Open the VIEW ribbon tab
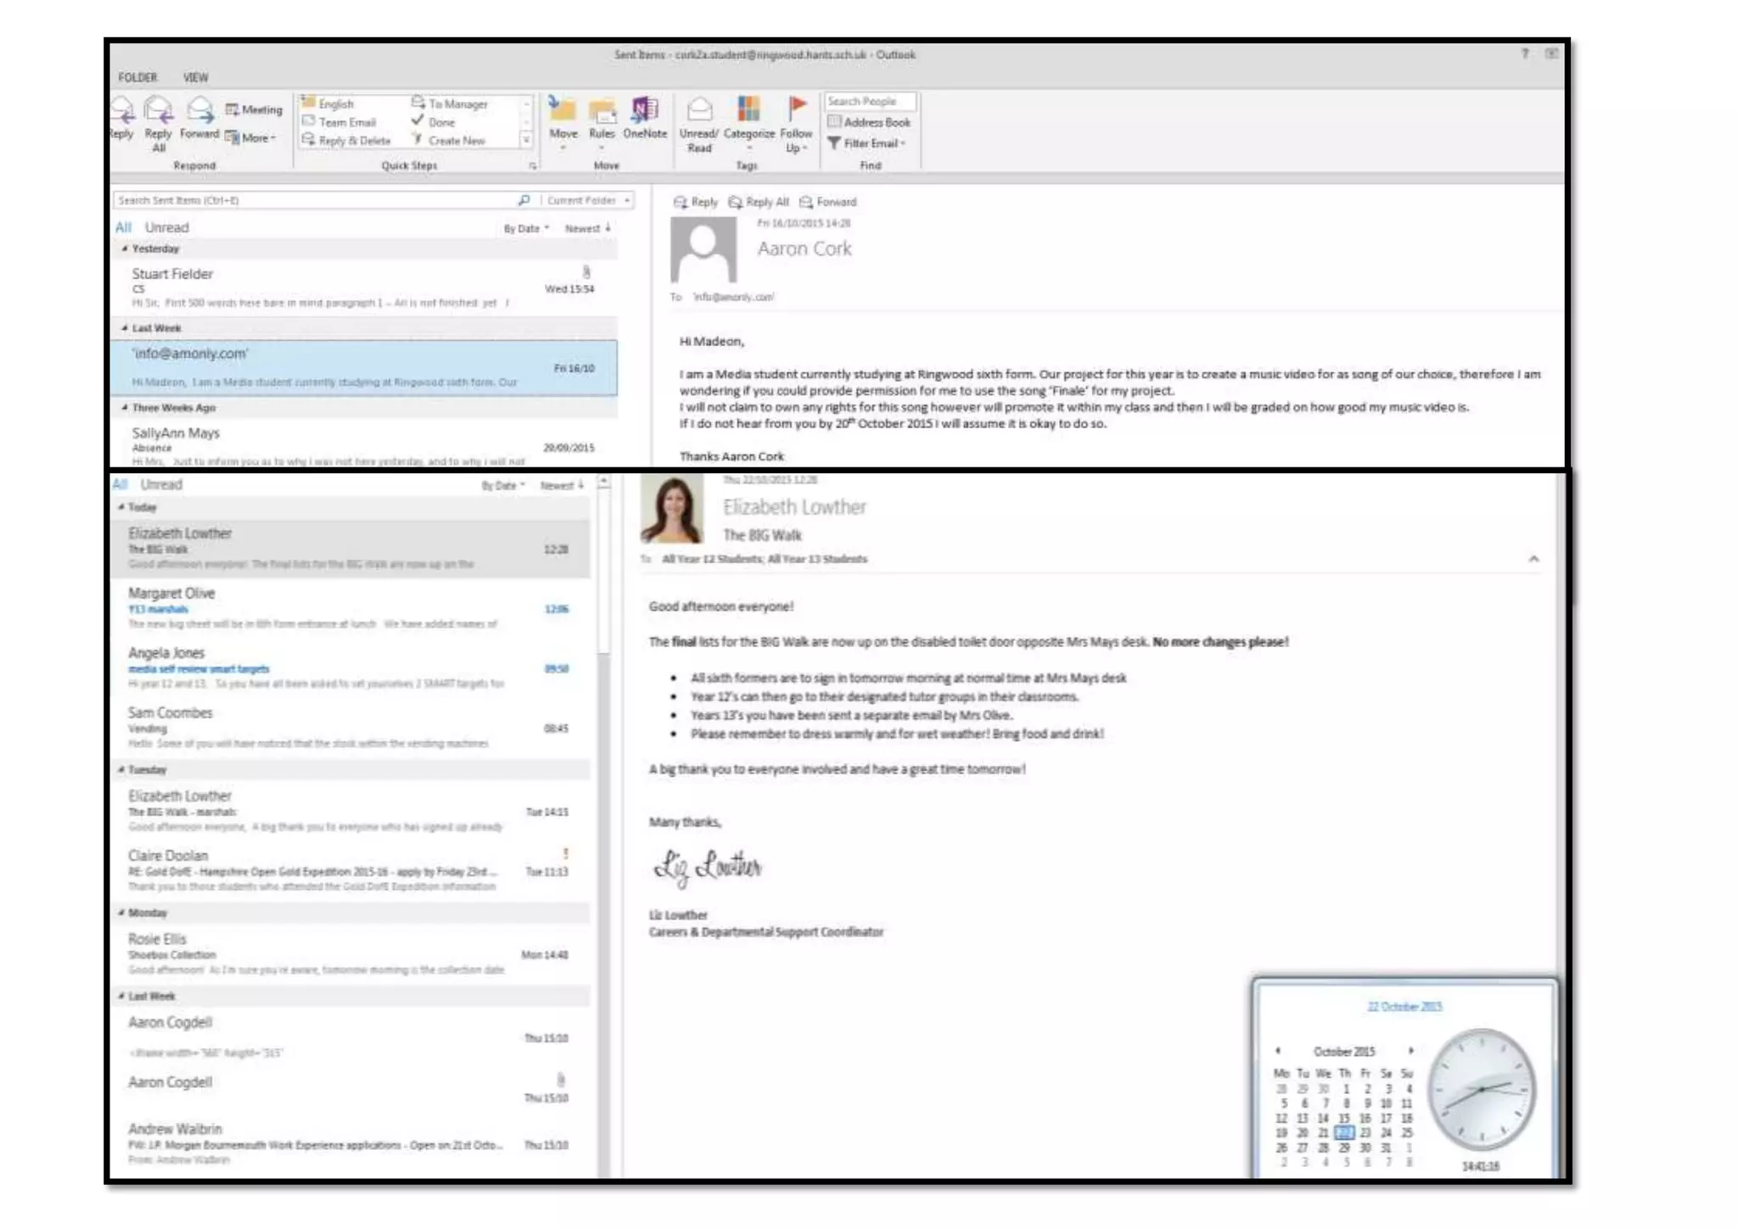The height and width of the screenshot is (1228, 1738). coord(195,77)
